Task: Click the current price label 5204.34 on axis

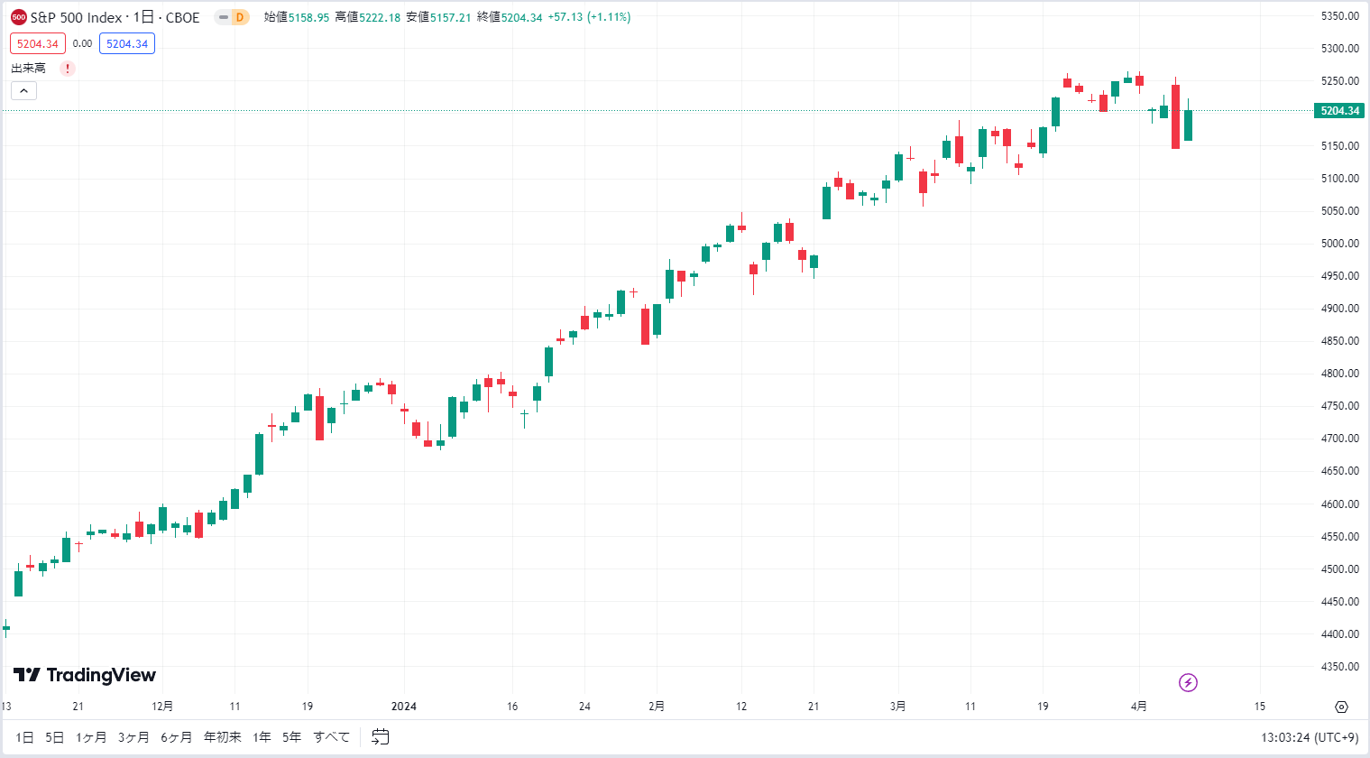Action: pyautogui.click(x=1339, y=111)
